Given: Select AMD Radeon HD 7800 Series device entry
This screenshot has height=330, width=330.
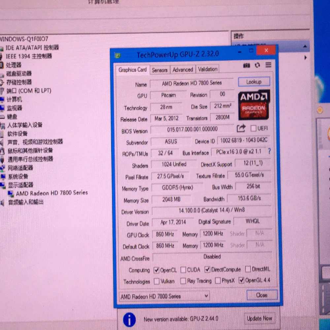Looking at the screenshot, I should click(x=52, y=193).
